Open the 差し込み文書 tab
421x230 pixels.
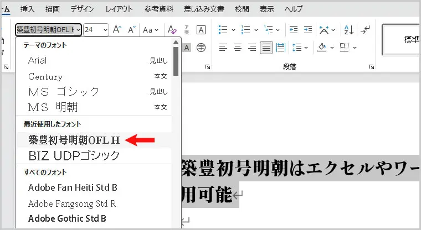click(x=204, y=9)
